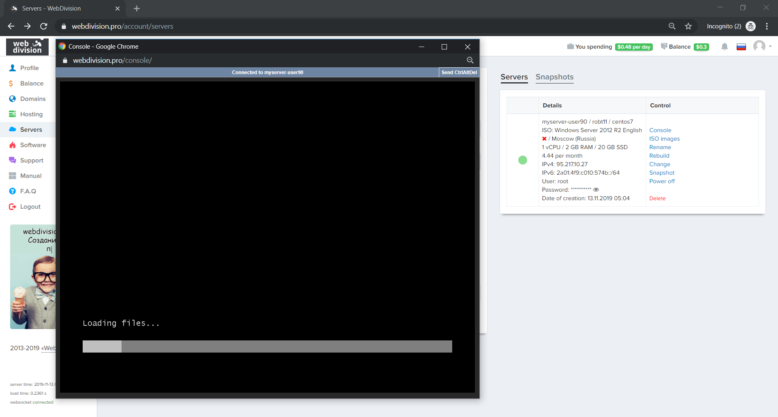The height and width of the screenshot is (417, 778).
Task: Click the zoom magnifier in console address bar
Action: 470,60
